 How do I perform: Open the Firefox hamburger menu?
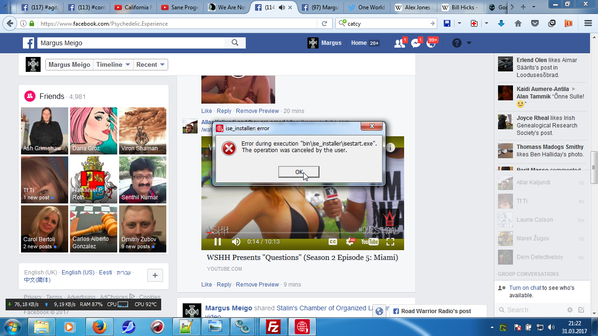pyautogui.click(x=588, y=23)
